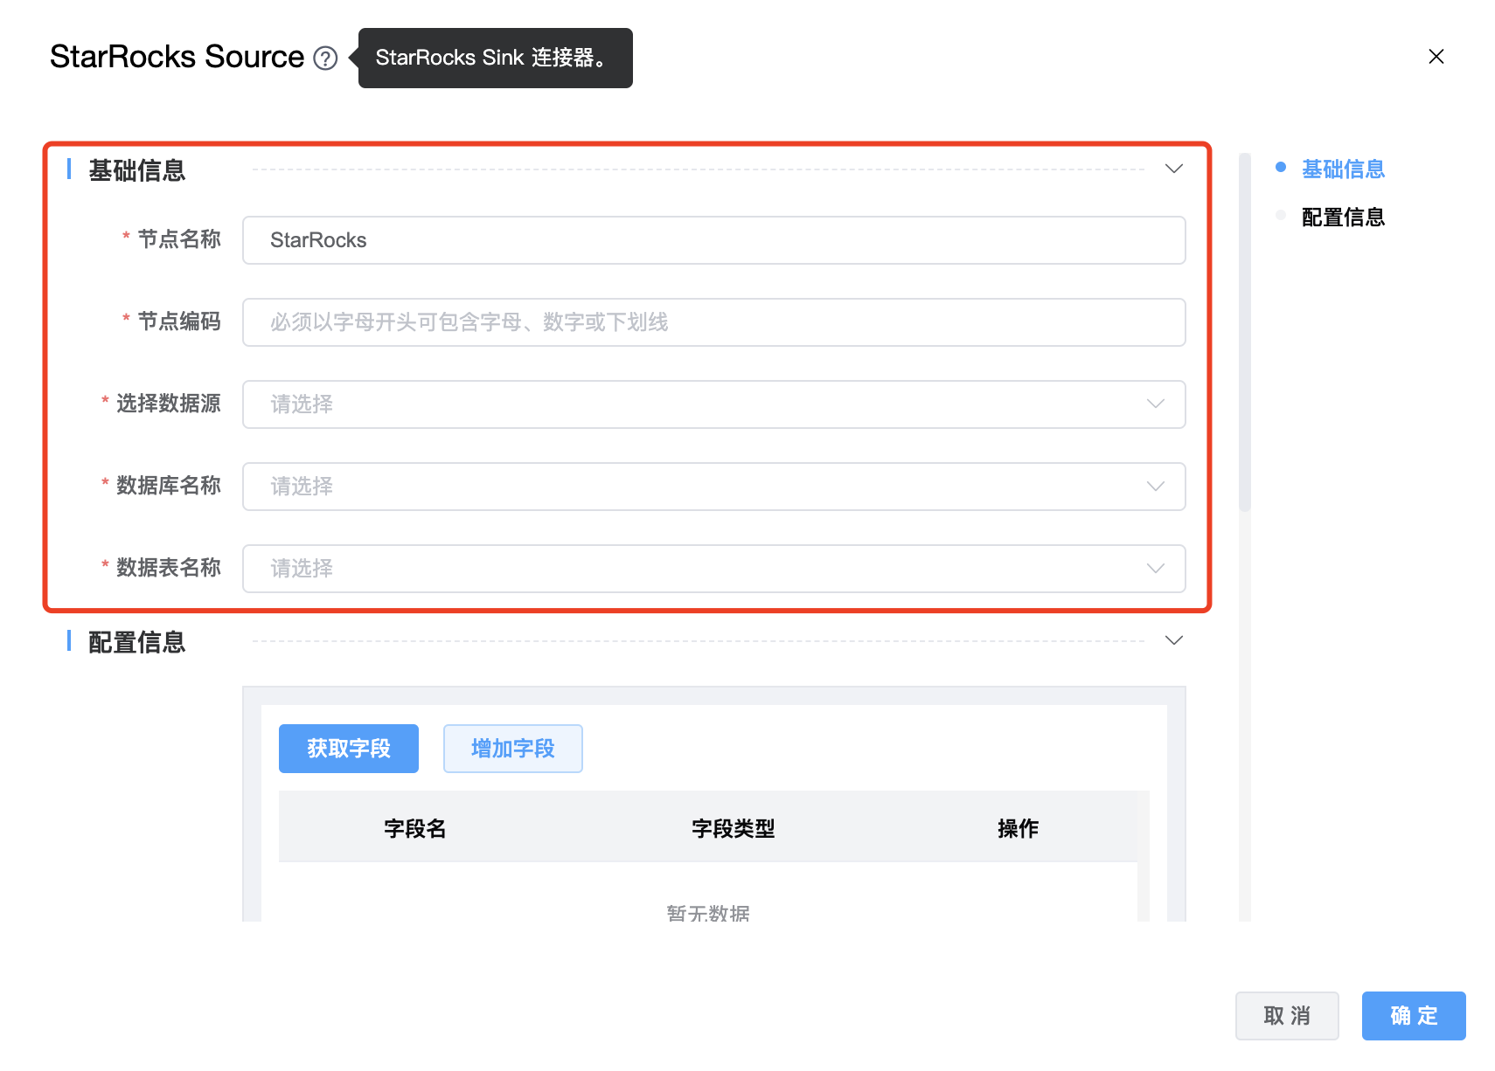Click the 字段名 column header
The image size is (1495, 1071).
tap(414, 828)
